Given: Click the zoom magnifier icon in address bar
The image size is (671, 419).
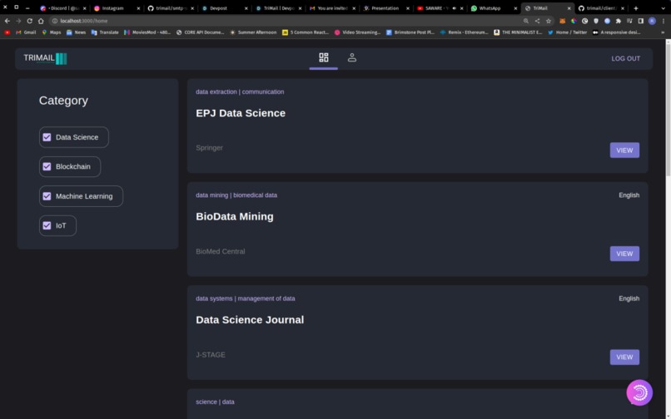Looking at the screenshot, I should point(526,21).
